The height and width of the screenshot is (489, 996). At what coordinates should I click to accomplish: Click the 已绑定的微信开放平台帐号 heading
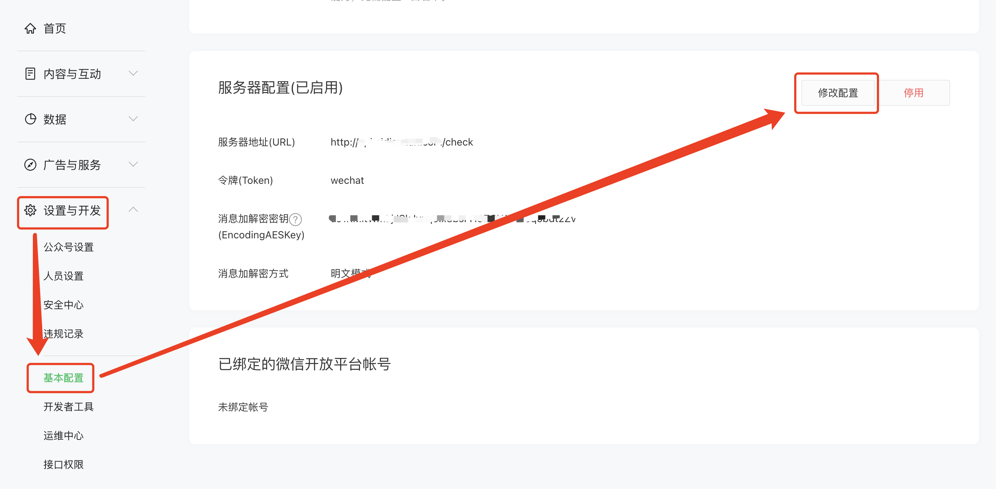304,364
